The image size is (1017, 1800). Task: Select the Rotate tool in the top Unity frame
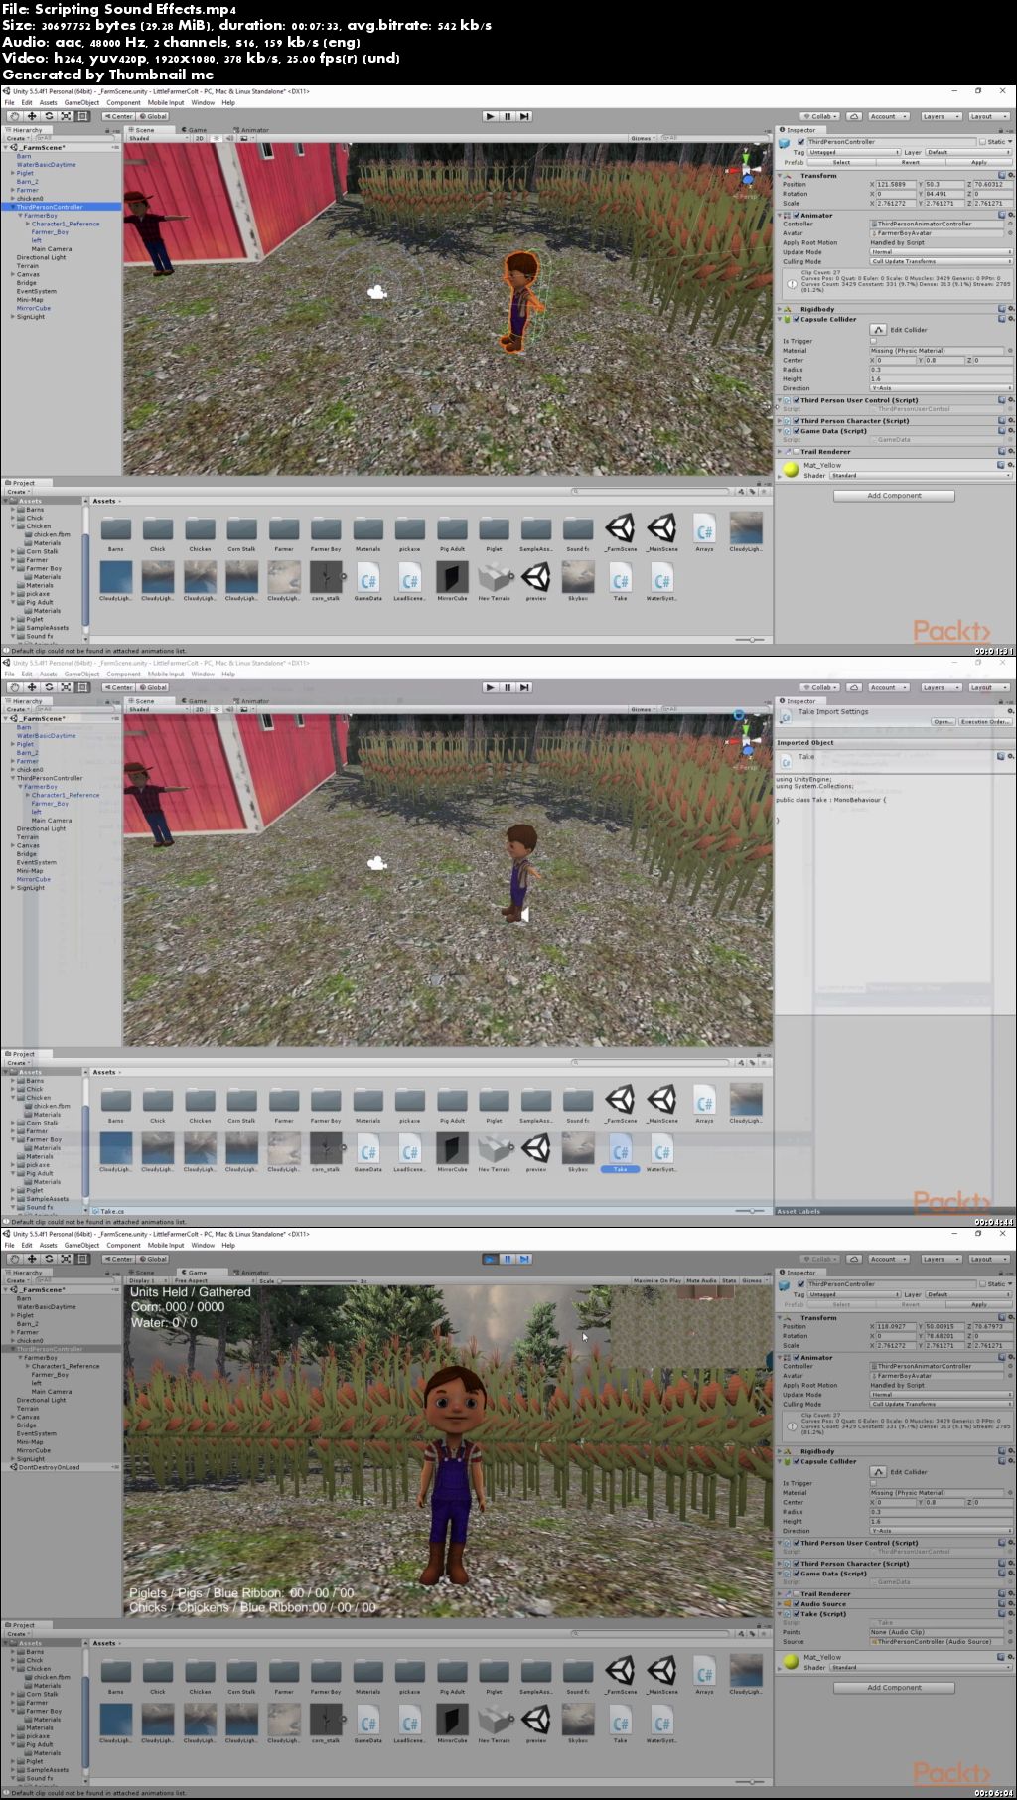coord(48,116)
